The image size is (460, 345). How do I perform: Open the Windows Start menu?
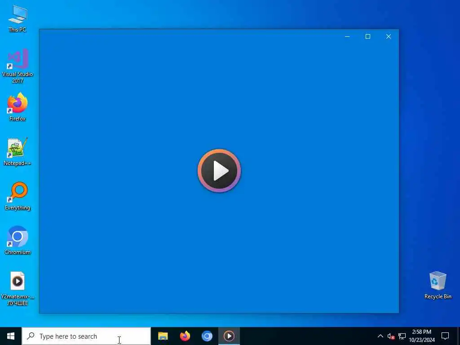point(11,336)
